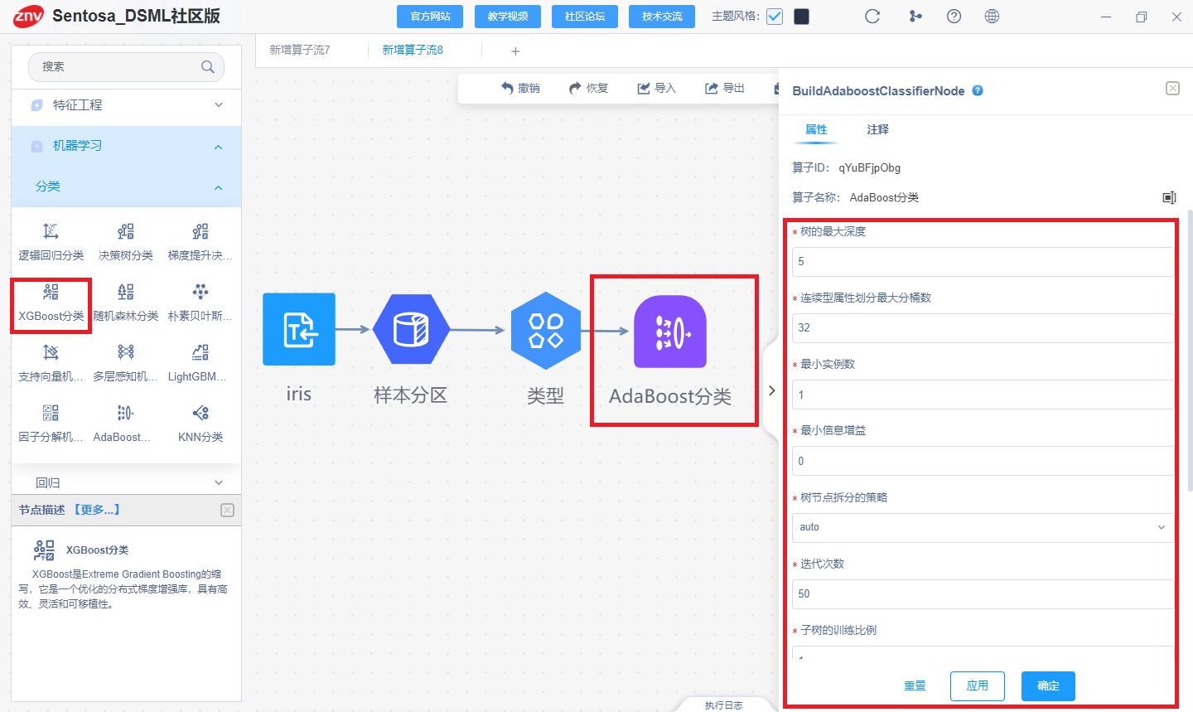
Task: Close the BuildAdaboostClassifierNode properties panel
Action: [x=1172, y=89]
